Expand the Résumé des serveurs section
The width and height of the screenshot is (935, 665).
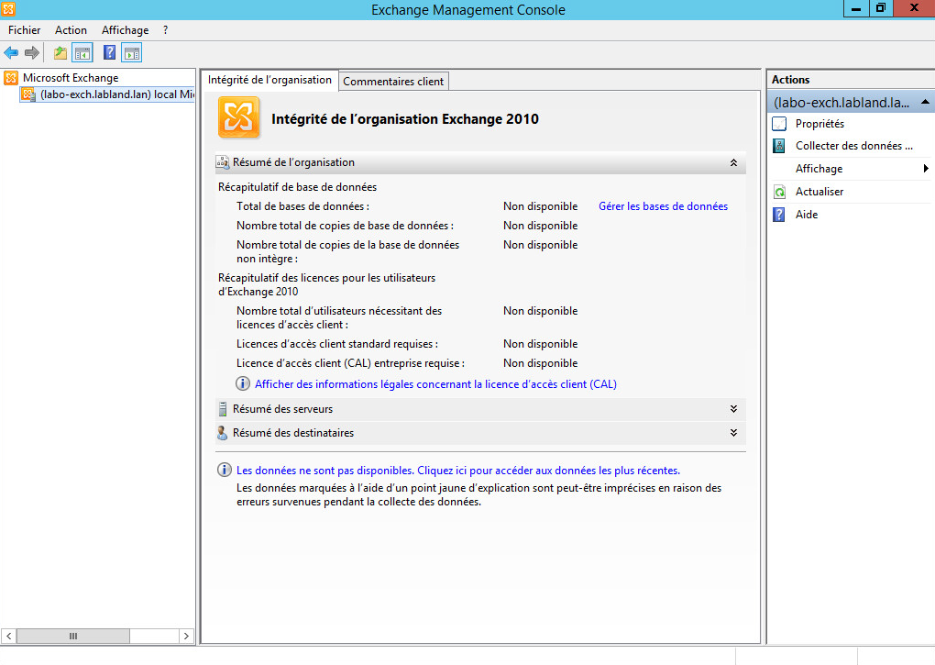tap(732, 409)
